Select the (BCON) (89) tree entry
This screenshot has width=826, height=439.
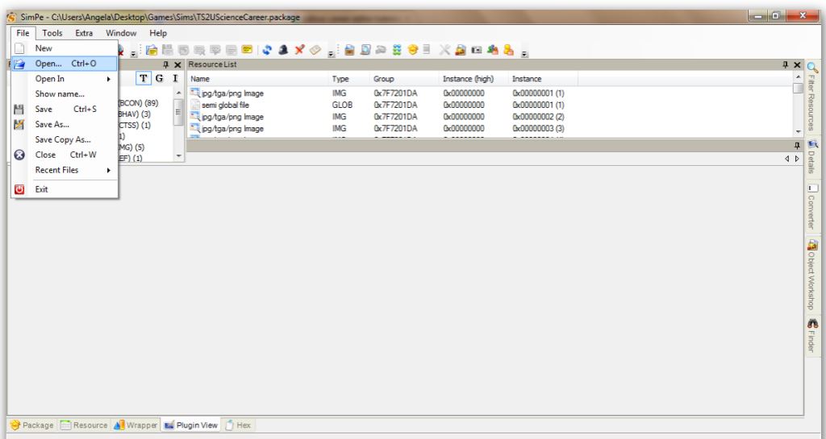click(138, 103)
